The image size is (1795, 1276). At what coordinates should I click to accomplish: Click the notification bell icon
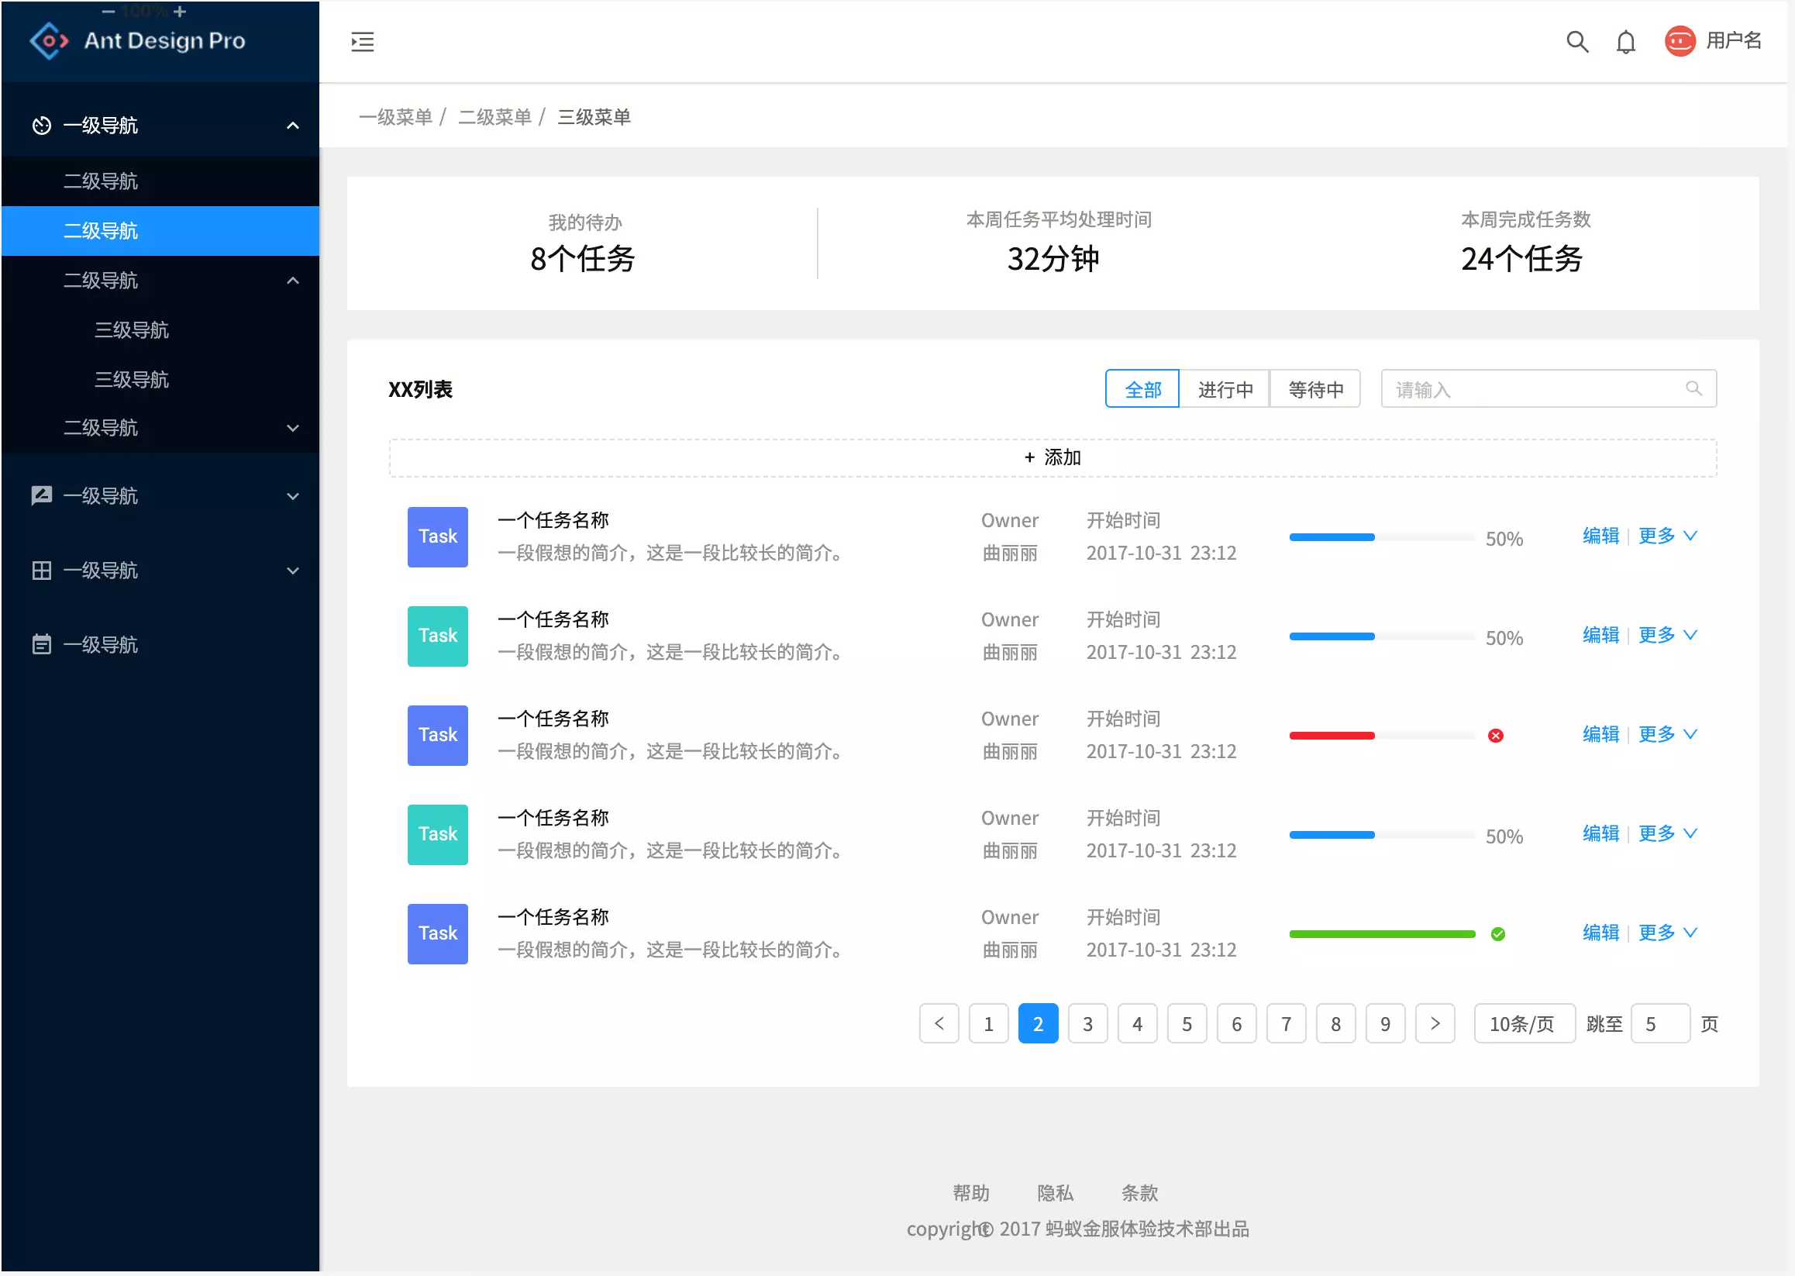point(1624,40)
